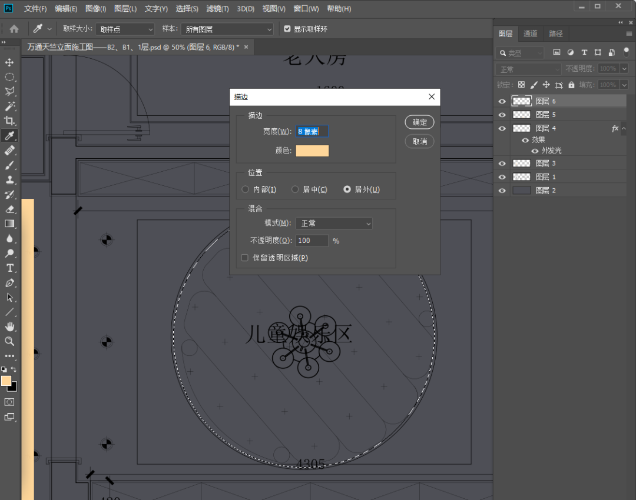636x500 pixels.
Task: Select the Line tool
Action: [x=9, y=312]
